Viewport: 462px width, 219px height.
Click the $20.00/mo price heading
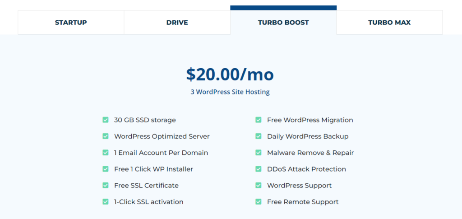[x=230, y=75]
